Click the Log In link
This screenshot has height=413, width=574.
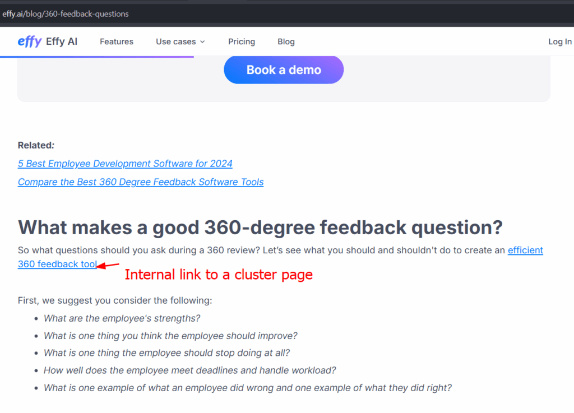click(x=560, y=41)
